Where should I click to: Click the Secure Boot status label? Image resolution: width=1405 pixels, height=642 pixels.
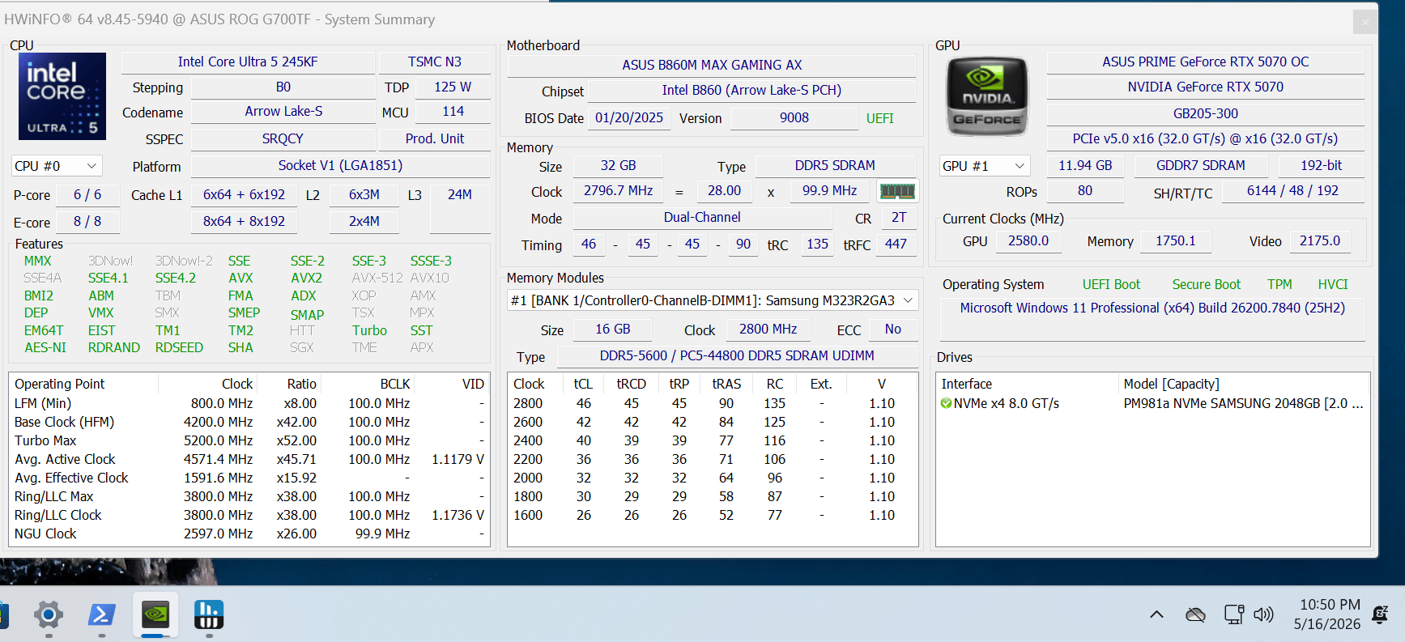click(1207, 285)
